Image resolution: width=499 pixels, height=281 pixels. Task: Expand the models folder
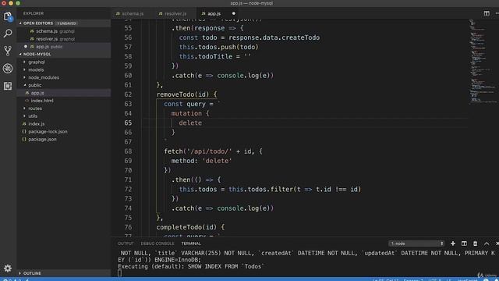pyautogui.click(x=36, y=69)
